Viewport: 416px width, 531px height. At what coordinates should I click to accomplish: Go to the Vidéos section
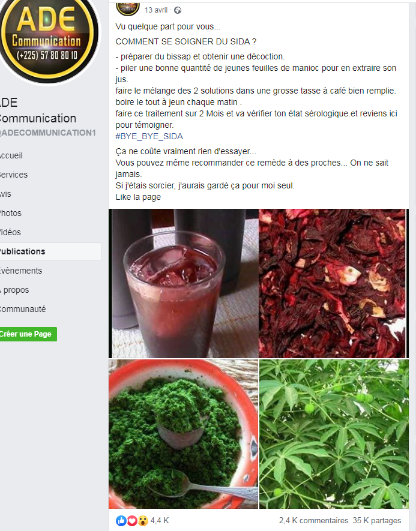pos(10,232)
